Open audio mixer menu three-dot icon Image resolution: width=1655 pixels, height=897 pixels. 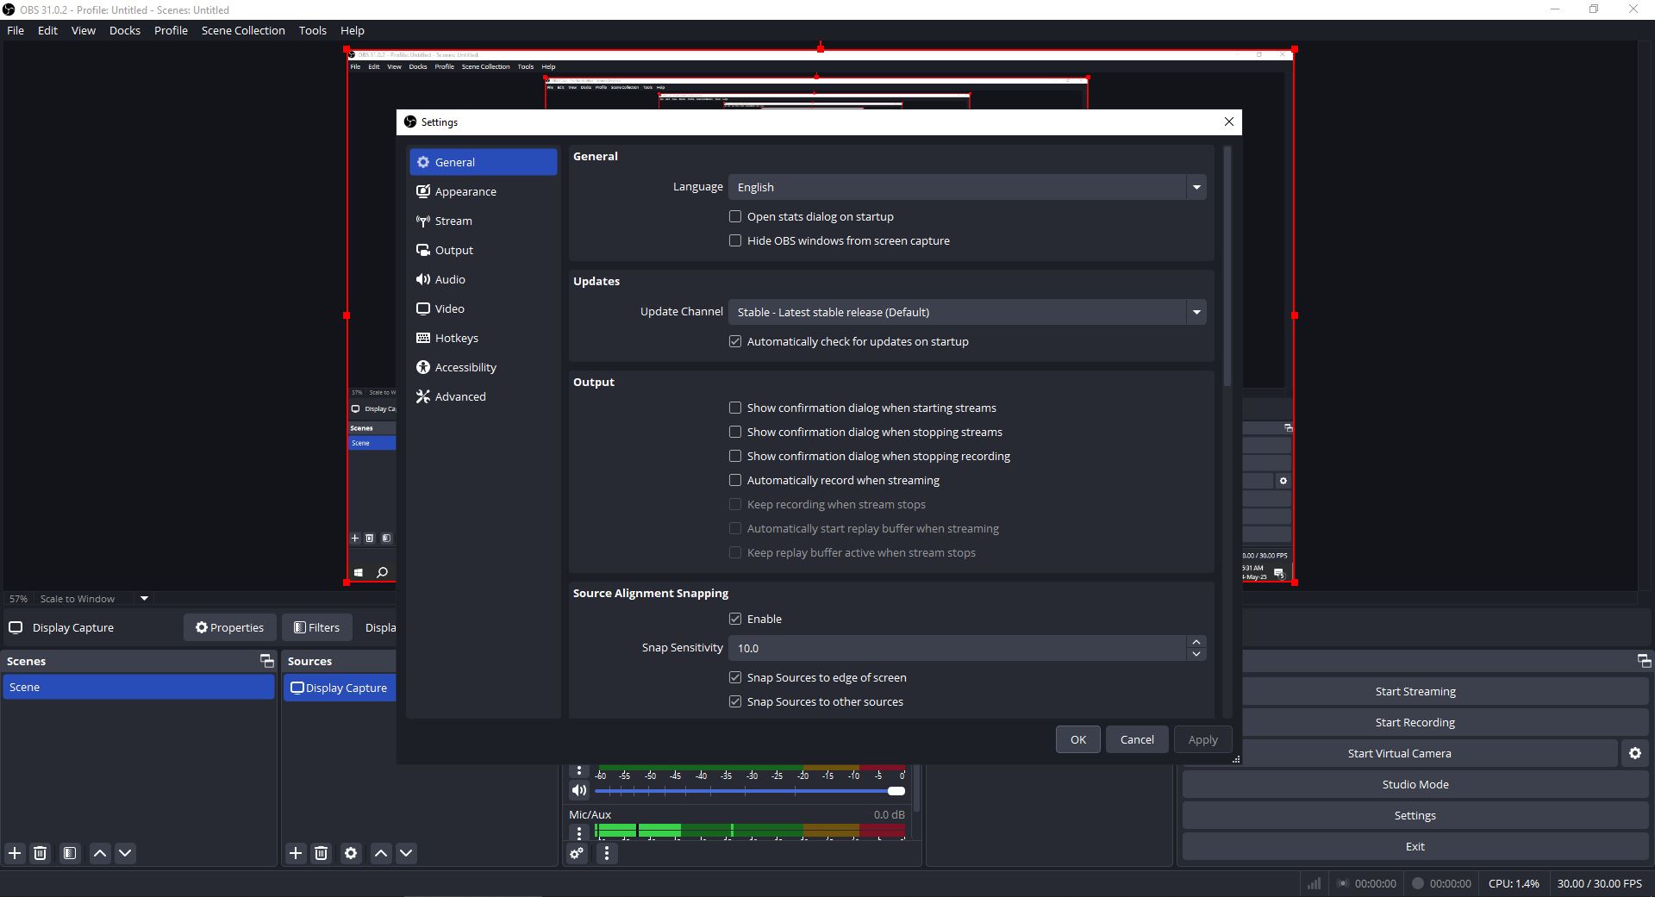[607, 853]
